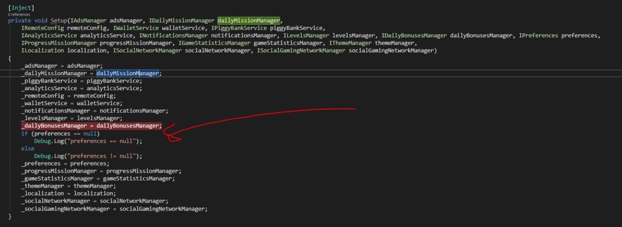Click the _remoteConfig field

tap(43, 96)
